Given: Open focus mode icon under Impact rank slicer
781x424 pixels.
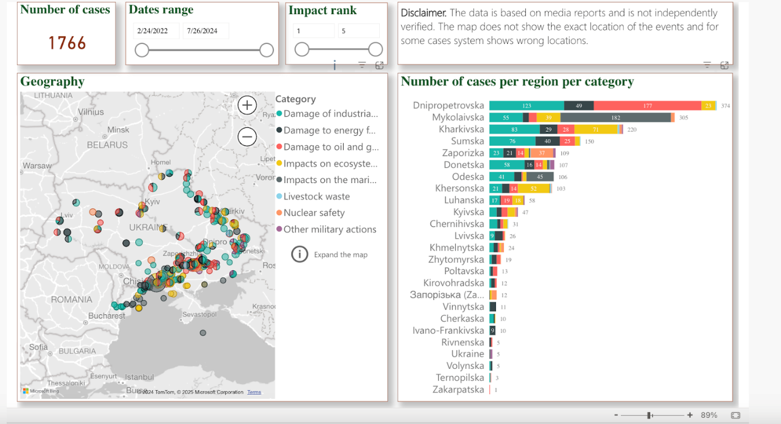Looking at the screenshot, I should point(379,65).
